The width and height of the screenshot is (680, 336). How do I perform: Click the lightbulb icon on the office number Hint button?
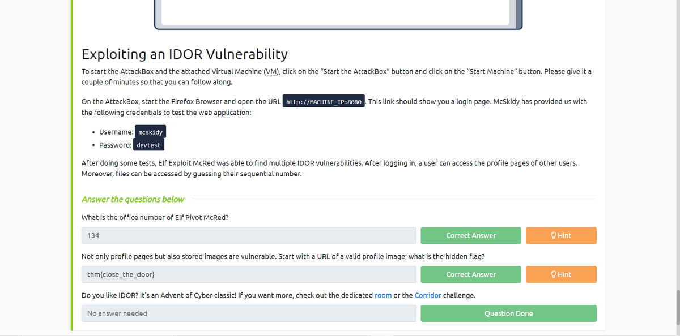554,235
